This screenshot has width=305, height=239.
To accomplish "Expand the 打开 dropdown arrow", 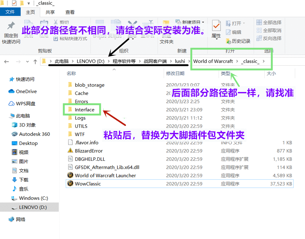I will (x=244, y=23).
